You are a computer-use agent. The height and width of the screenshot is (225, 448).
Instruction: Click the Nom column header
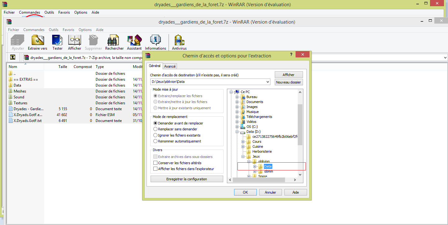pyautogui.click(x=25, y=67)
